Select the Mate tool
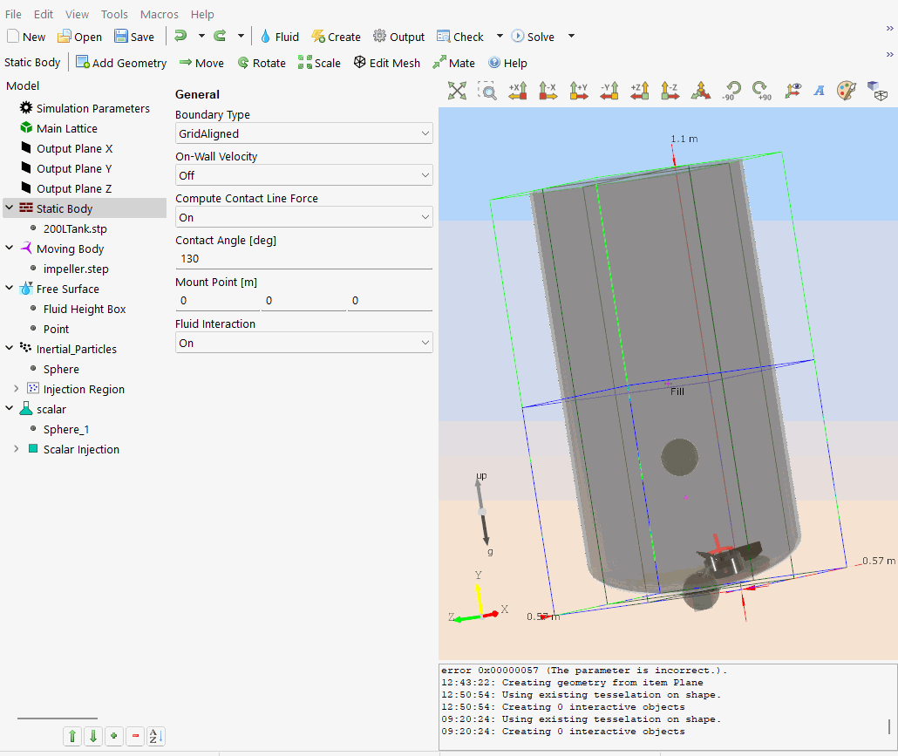The height and width of the screenshot is (756, 898). pos(454,63)
